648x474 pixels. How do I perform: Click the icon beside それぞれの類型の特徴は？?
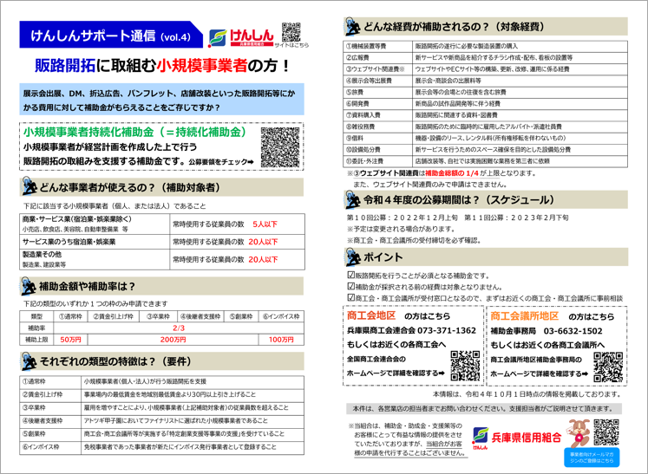(29, 360)
